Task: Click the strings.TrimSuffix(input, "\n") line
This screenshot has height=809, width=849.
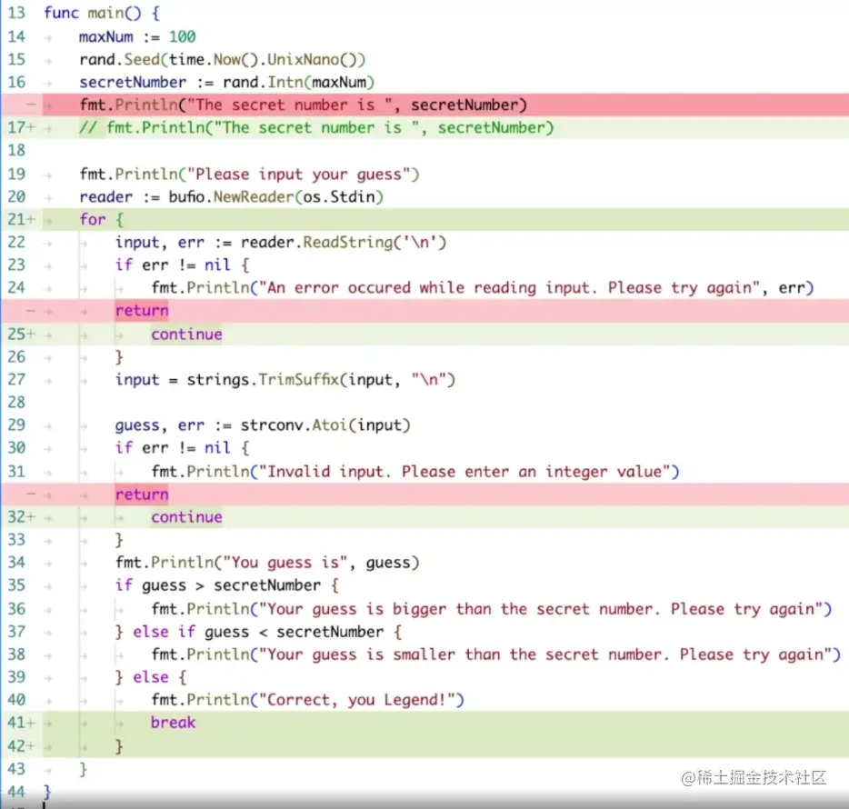Action: point(285,380)
